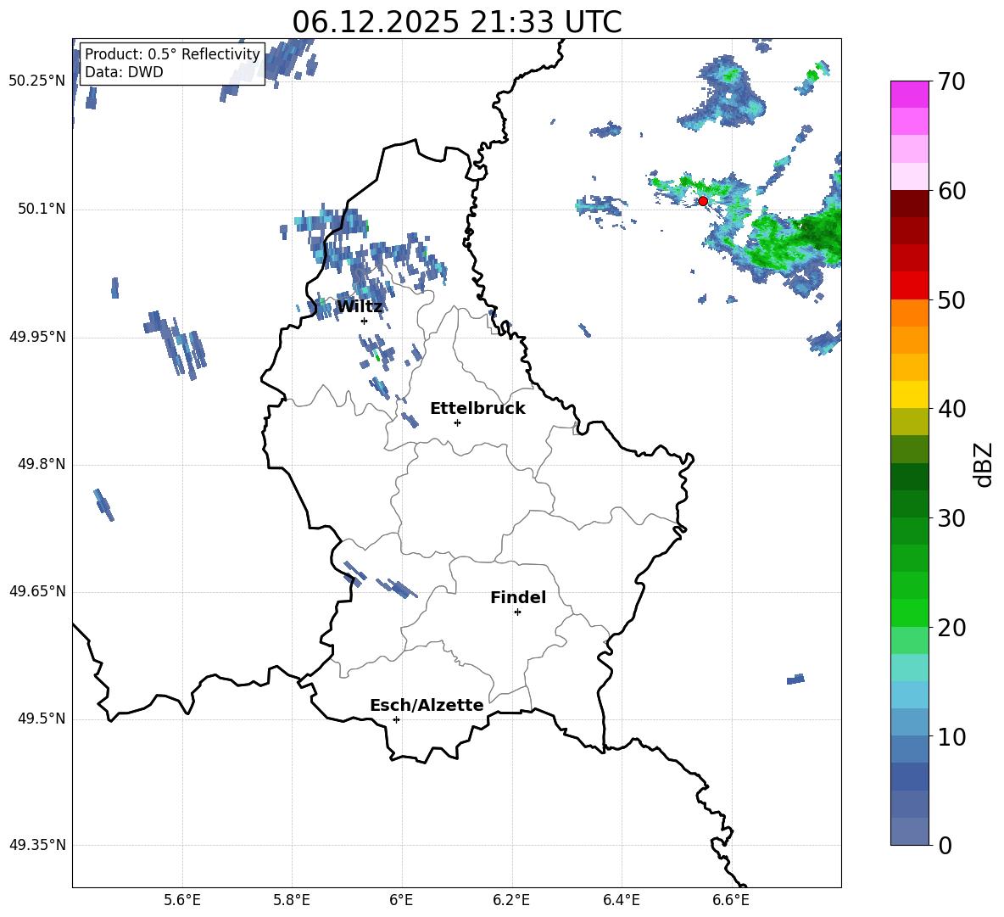Click the 6°E longitude label
Screen dimensions: 1004x917
(401, 900)
